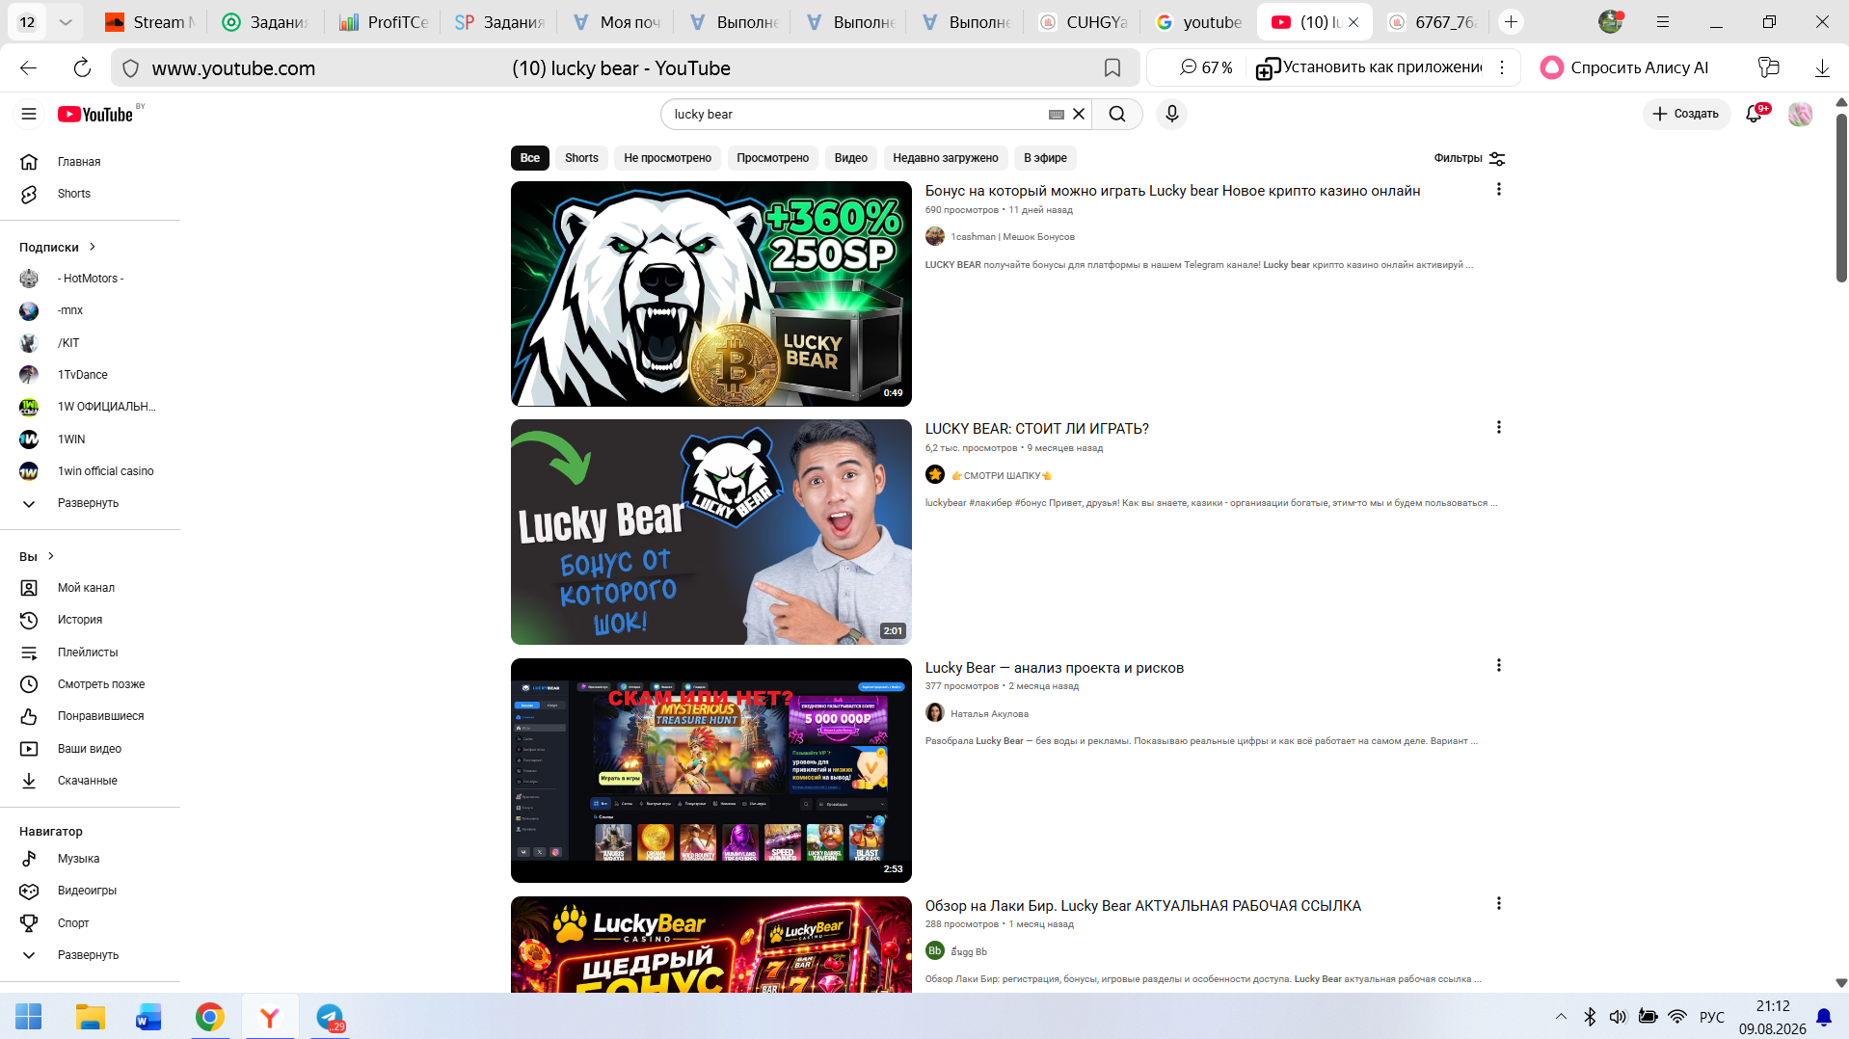The height and width of the screenshot is (1039, 1849).
Task: Open HotMotors subscription channel
Action: tap(91, 279)
